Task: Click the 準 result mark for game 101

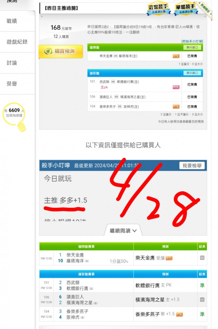Action: click(x=202, y=285)
